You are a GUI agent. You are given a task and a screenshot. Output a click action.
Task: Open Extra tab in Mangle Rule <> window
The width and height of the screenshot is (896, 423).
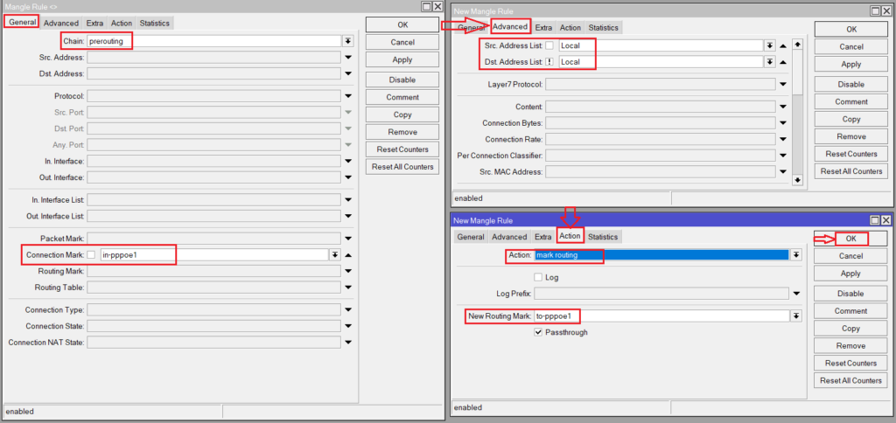click(x=94, y=23)
